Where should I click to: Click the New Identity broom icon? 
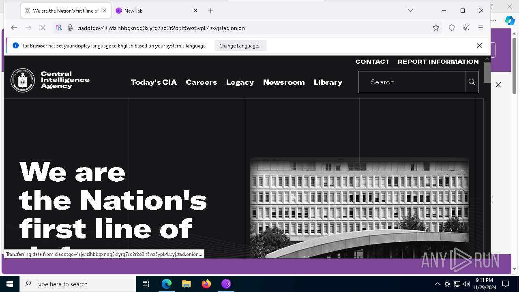[466, 28]
